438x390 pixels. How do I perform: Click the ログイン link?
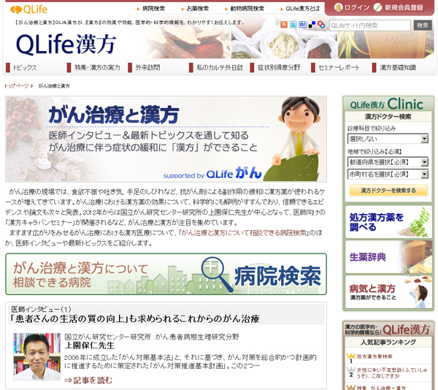click(x=357, y=7)
